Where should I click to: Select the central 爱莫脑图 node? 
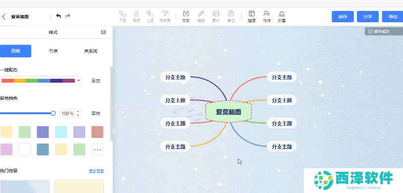[229, 112]
